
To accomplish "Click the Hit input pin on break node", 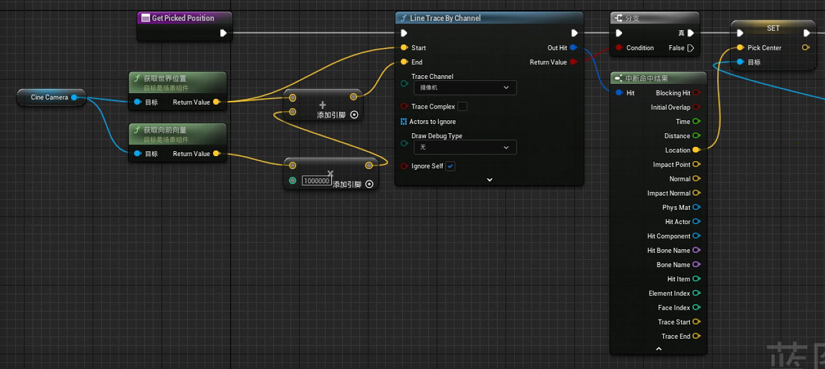I will tap(619, 93).
